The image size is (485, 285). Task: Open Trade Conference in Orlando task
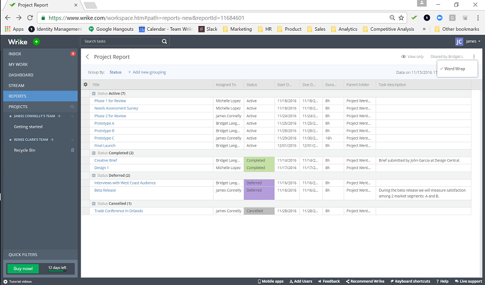[x=119, y=211]
